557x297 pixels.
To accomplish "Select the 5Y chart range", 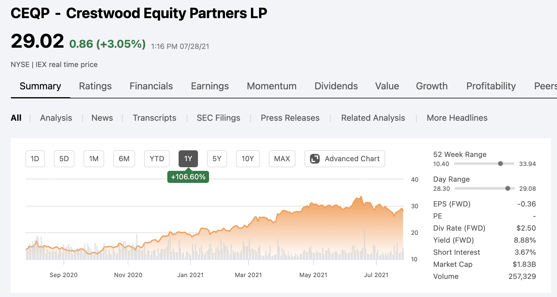I will coord(217,158).
